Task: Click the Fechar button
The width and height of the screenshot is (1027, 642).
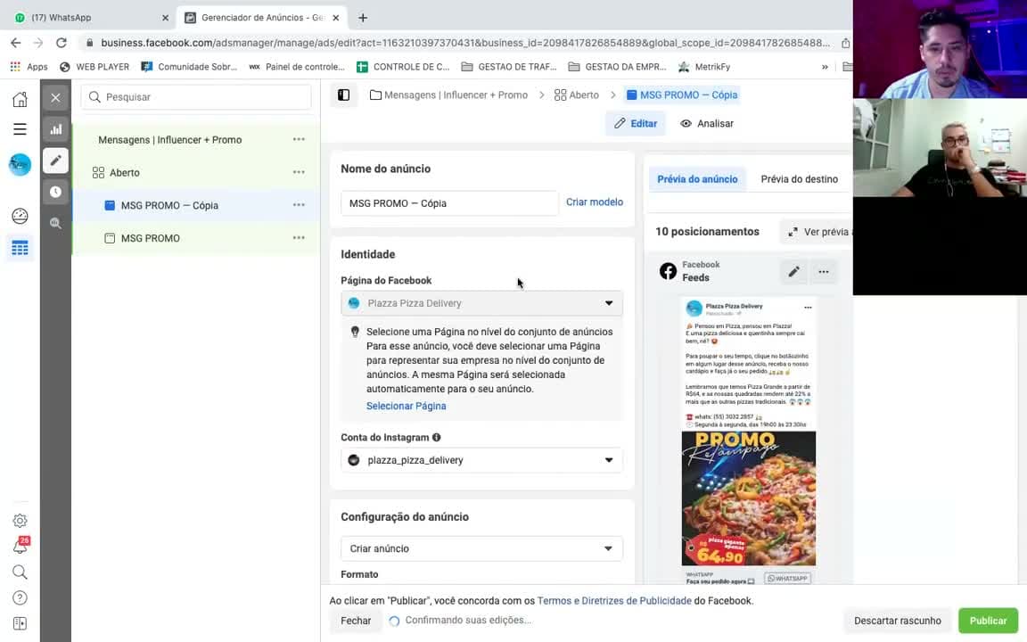Action: tap(356, 621)
